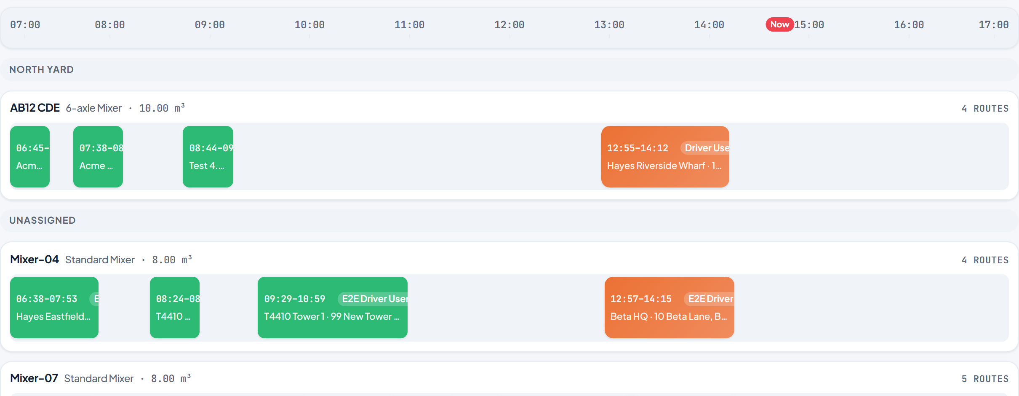Click the 15:00 time label
This screenshot has height=396, width=1019.
(809, 25)
